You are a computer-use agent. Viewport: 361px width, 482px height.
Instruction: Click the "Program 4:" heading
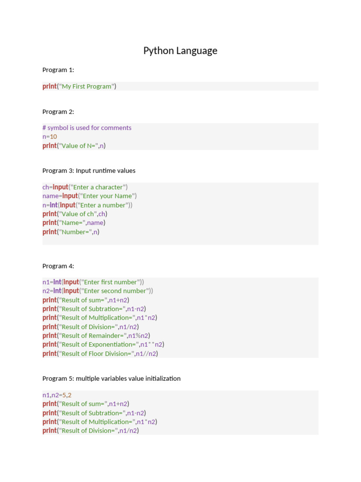pos(58,266)
